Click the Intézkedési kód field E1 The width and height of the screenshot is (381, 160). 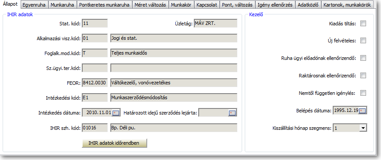pyautogui.click(x=95, y=97)
